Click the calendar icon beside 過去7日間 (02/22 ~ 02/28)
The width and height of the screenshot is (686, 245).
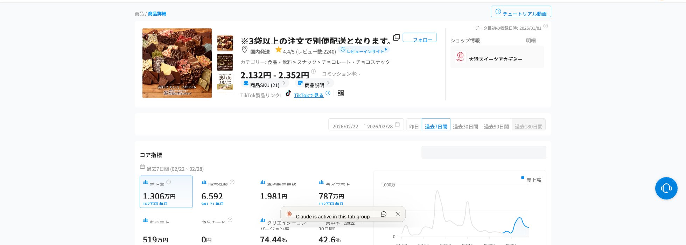click(142, 167)
